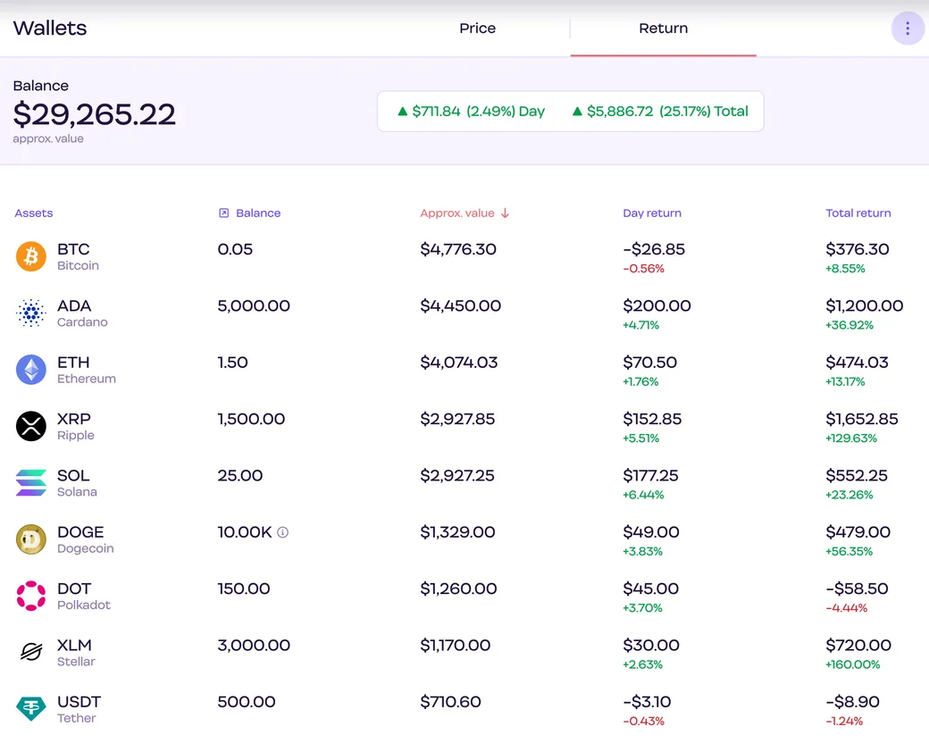Click the XRP day return $152.85
This screenshot has width=929, height=743.
652,419
